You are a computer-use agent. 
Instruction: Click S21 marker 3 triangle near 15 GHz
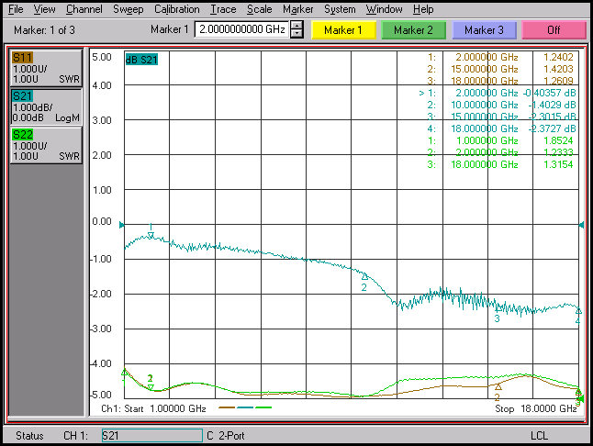click(x=498, y=309)
